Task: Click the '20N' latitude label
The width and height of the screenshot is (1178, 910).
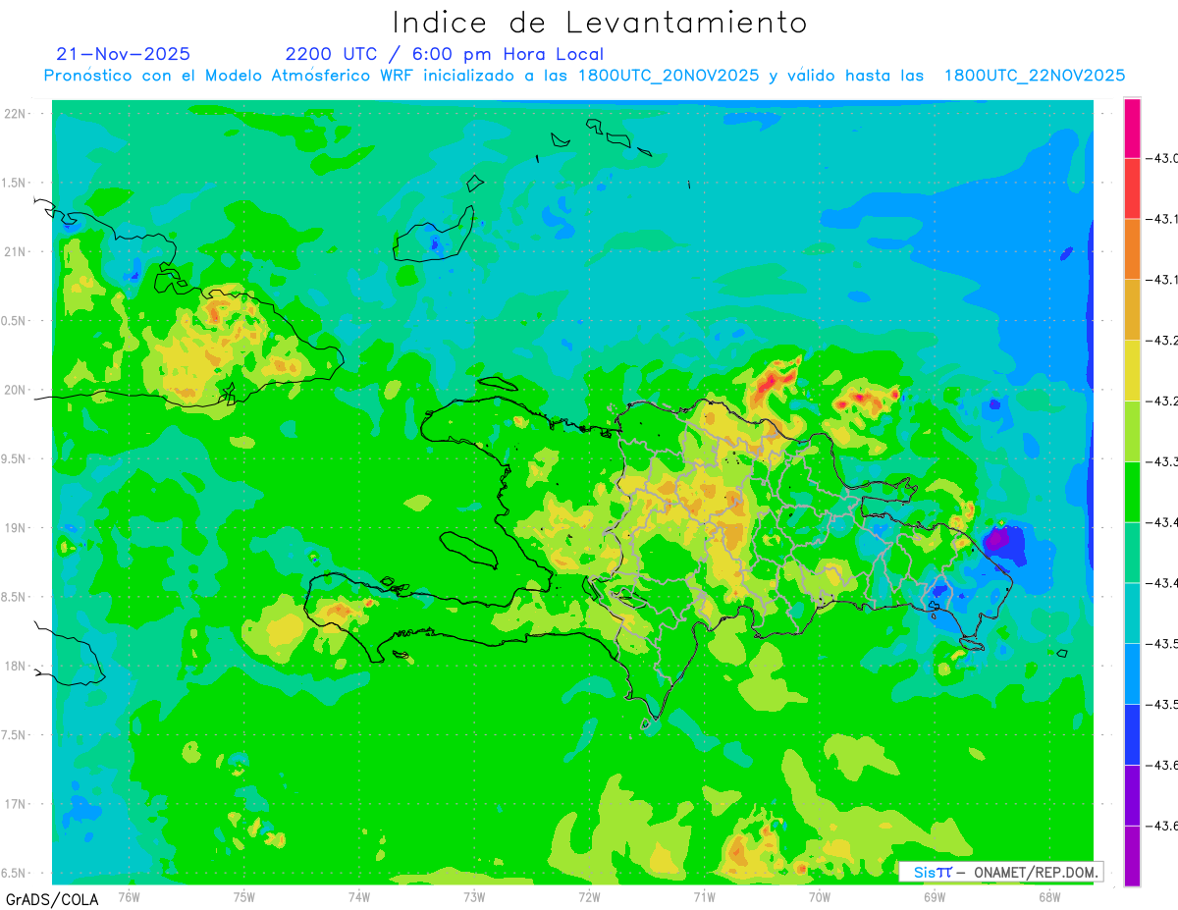Action: pyautogui.click(x=17, y=390)
